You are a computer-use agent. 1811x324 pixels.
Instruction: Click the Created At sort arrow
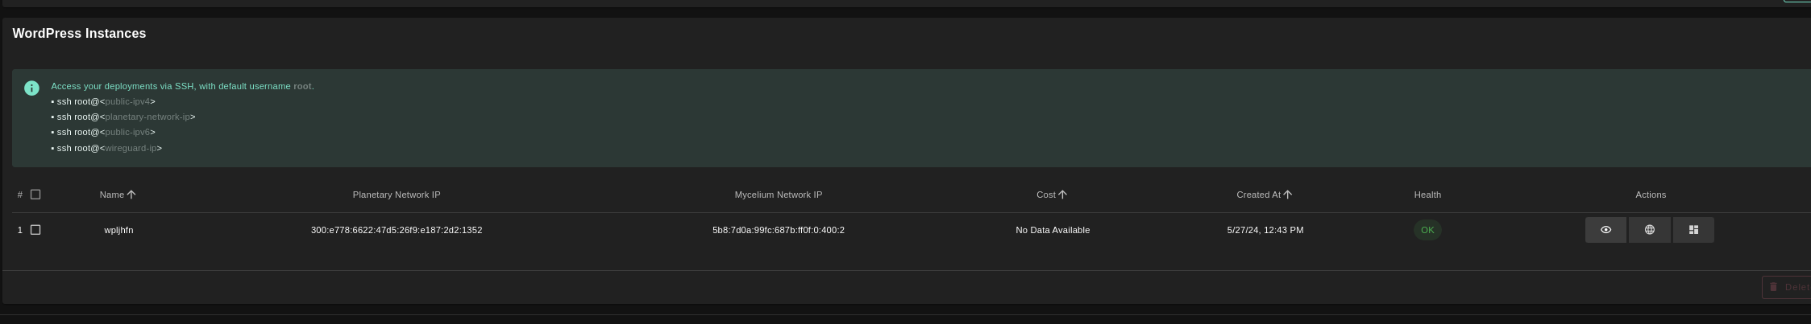tap(1287, 195)
